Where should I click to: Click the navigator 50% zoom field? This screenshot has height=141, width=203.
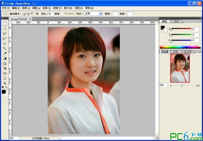163,85
